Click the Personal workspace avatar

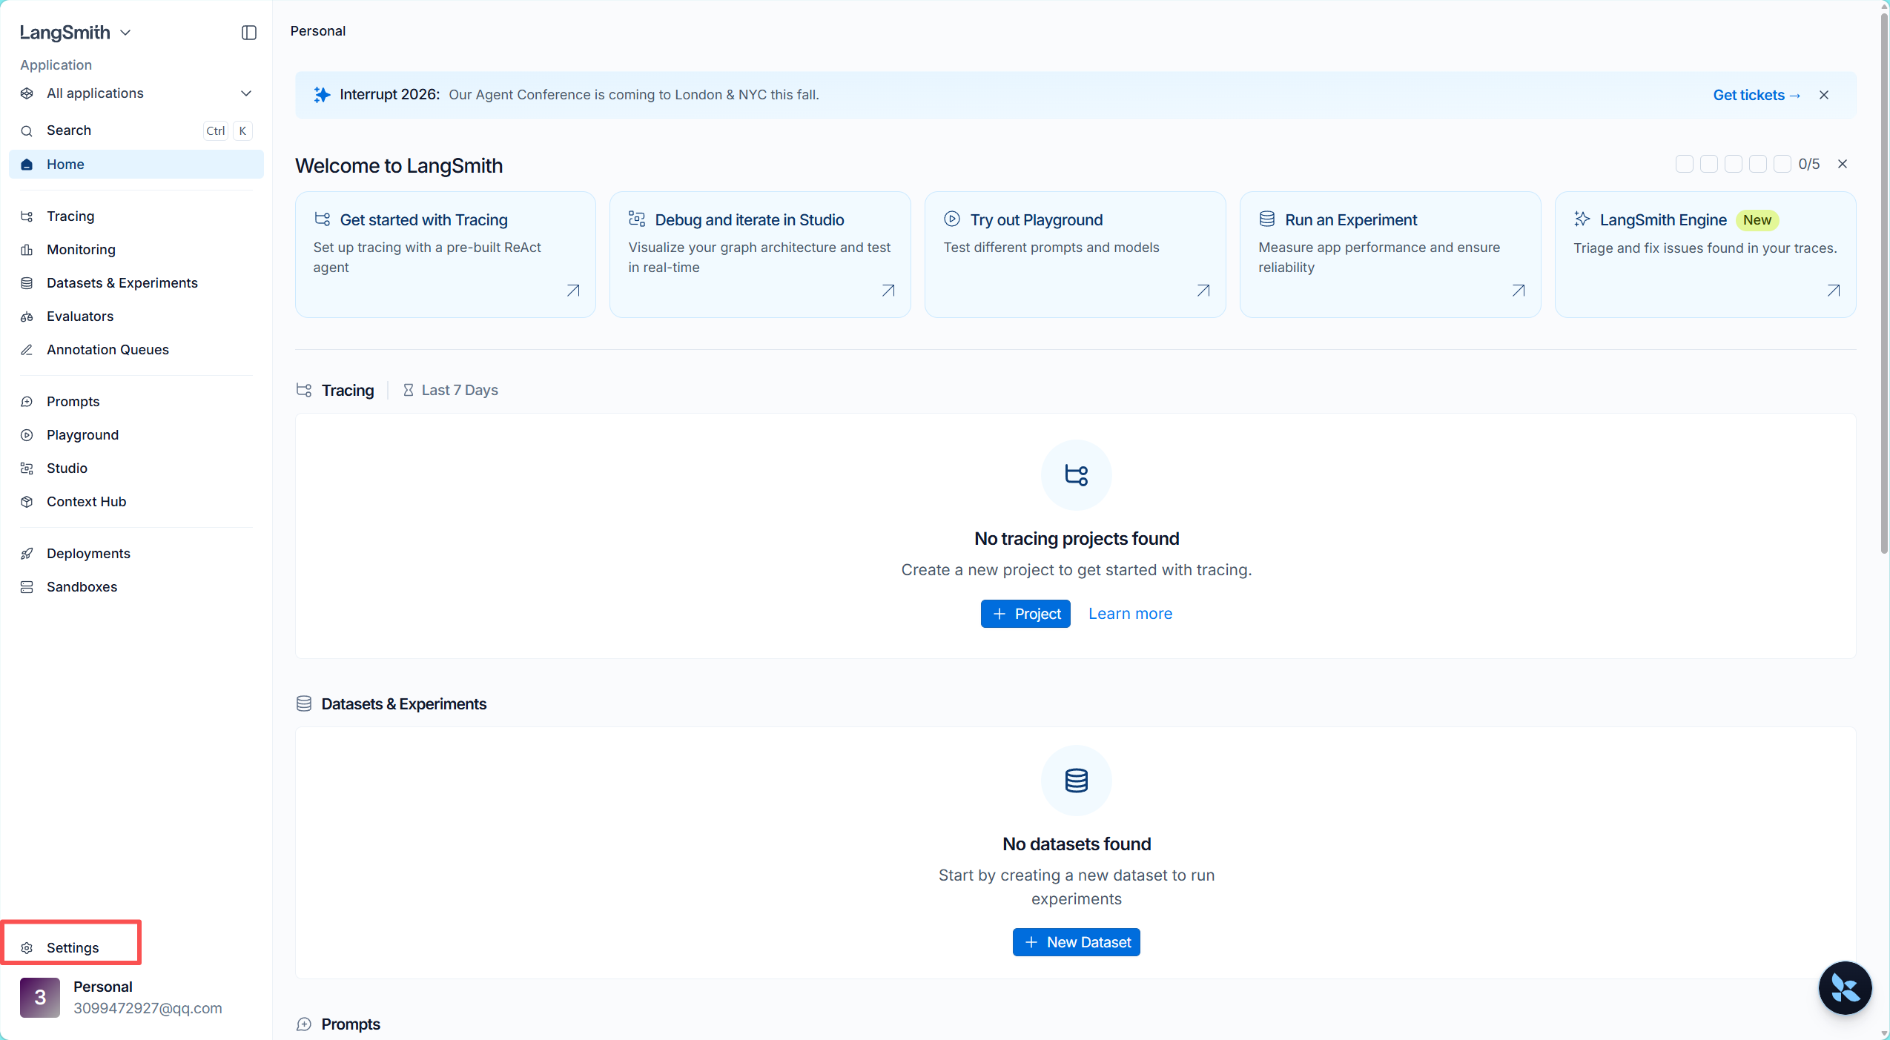tap(40, 997)
